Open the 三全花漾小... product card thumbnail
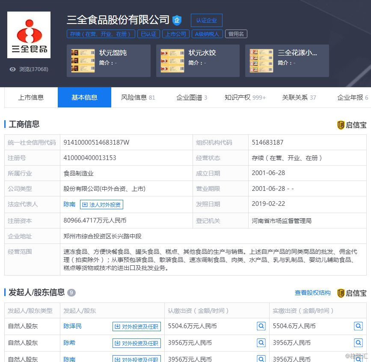This screenshot has height=362, width=371. (261, 61)
